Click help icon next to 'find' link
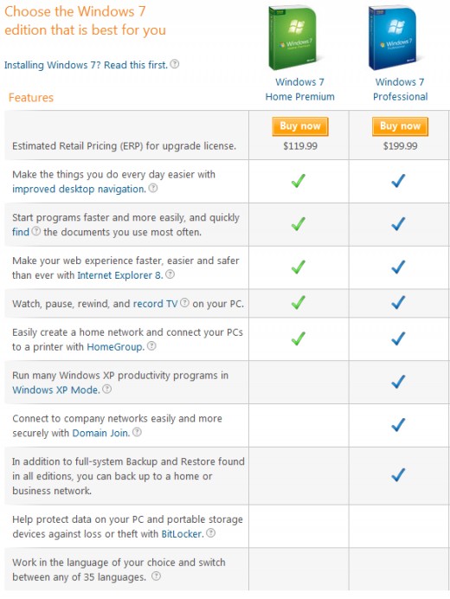450x599 pixels. [35, 231]
